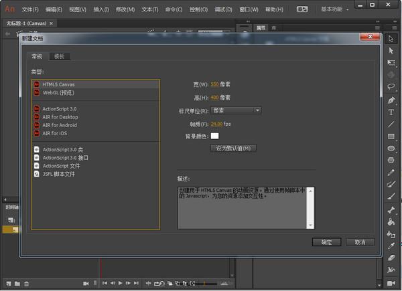Viewport: 402px width, 291px height.
Task: Open the 基本功能 workspace dropdown
Action: tap(335, 9)
